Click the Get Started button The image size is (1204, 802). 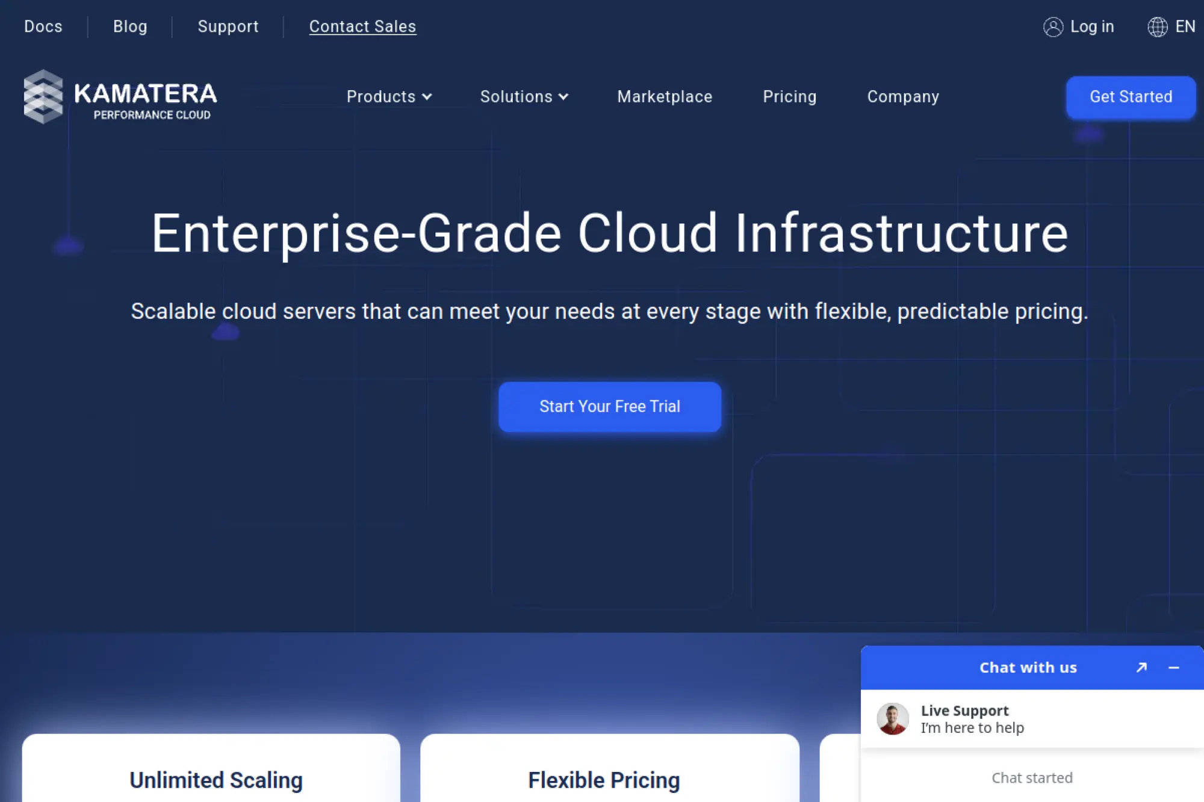pos(1131,97)
